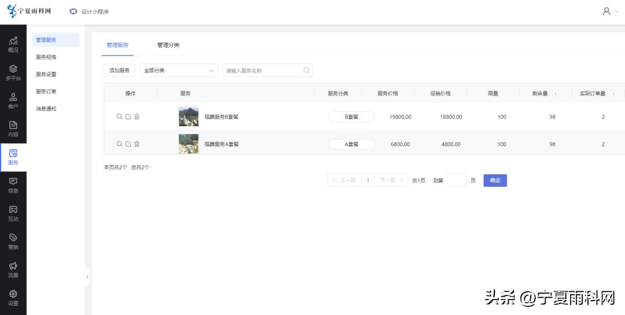Viewport: 625px width, 315px height.
Task: Open the 殡葬服务B套餐 thumbnail image
Action: coord(189,116)
